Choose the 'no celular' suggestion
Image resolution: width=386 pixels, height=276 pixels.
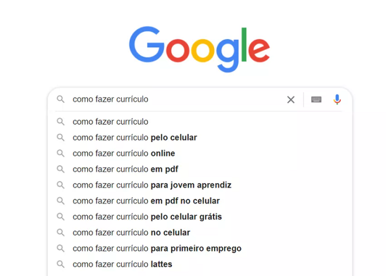tap(132, 232)
